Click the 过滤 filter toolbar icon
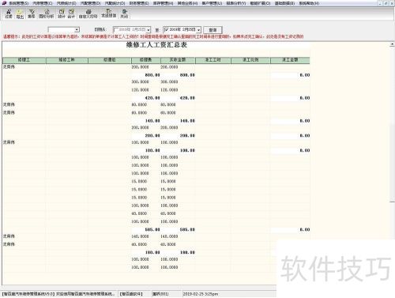Viewport: 395px width, 298px height. point(9,13)
